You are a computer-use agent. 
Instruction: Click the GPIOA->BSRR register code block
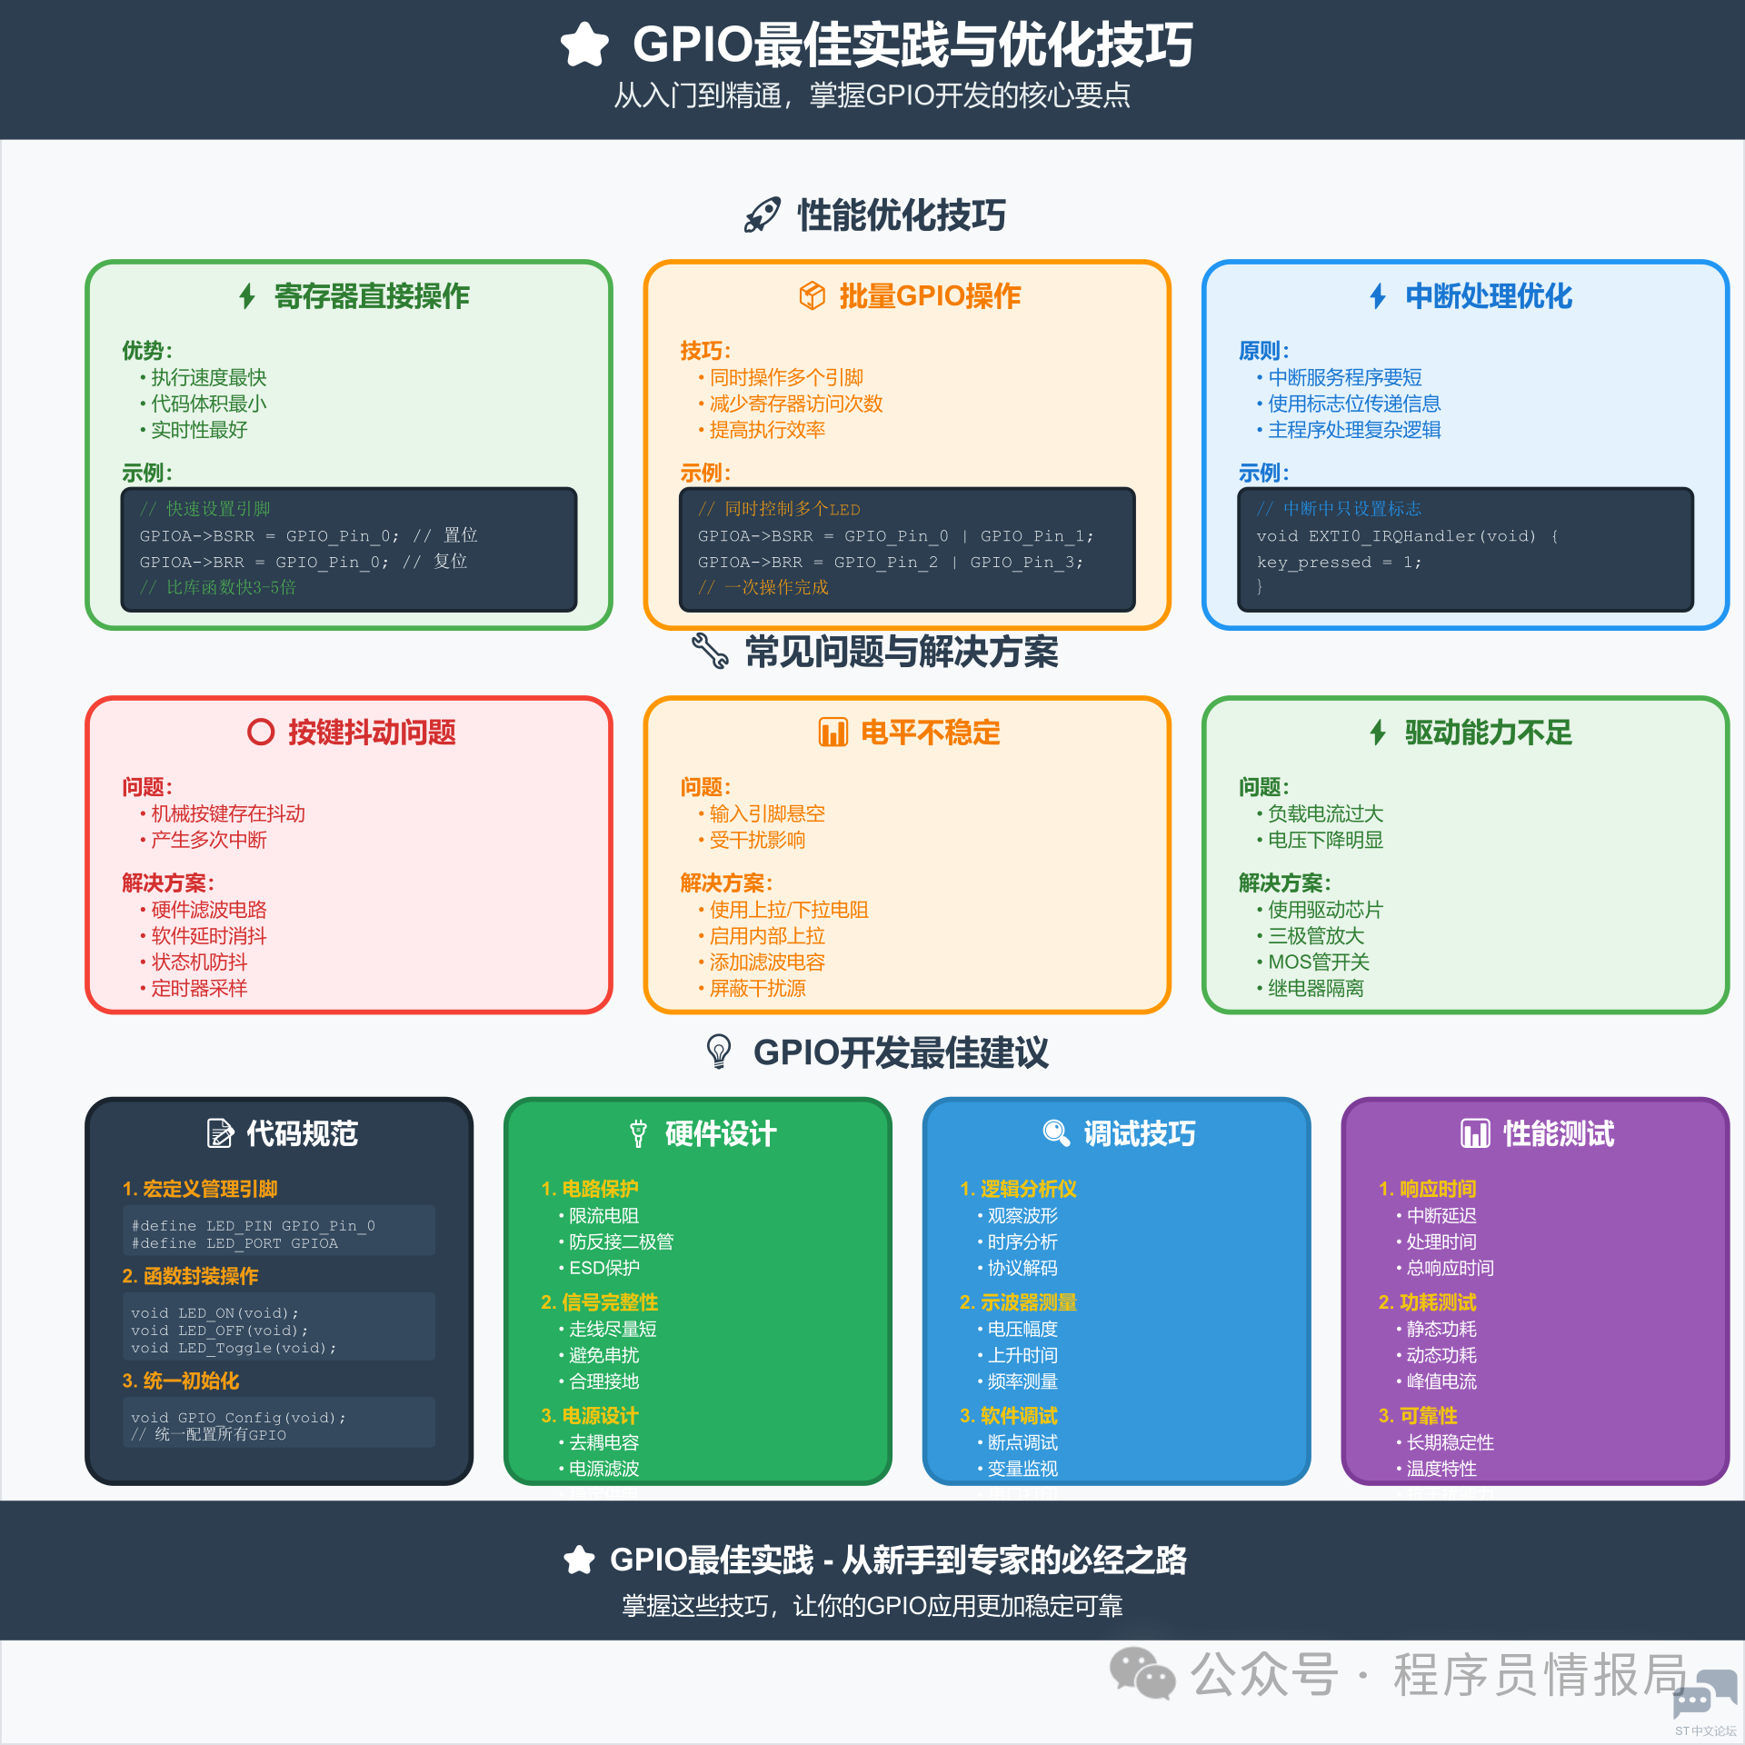349,549
